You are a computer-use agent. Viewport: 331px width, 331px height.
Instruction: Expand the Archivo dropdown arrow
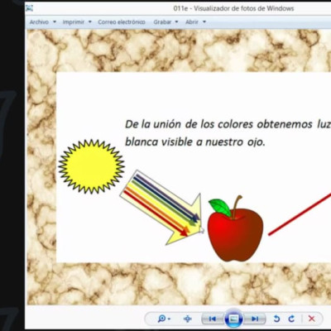[x=55, y=22]
